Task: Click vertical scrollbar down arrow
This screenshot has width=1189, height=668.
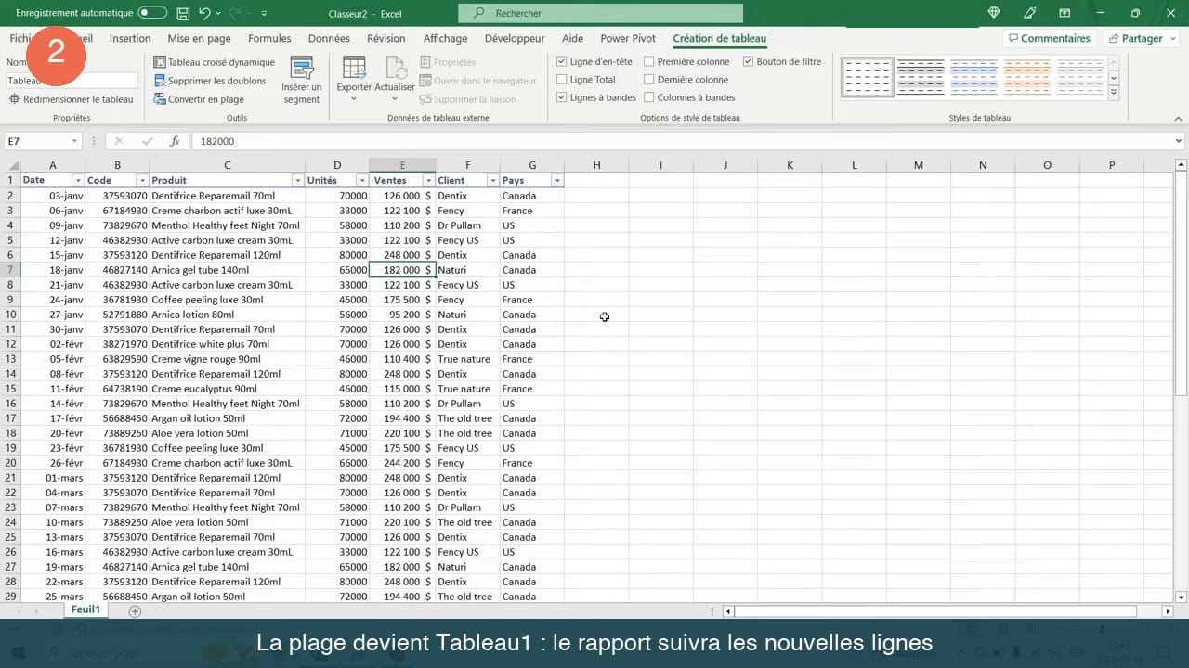Action: pyautogui.click(x=1181, y=597)
